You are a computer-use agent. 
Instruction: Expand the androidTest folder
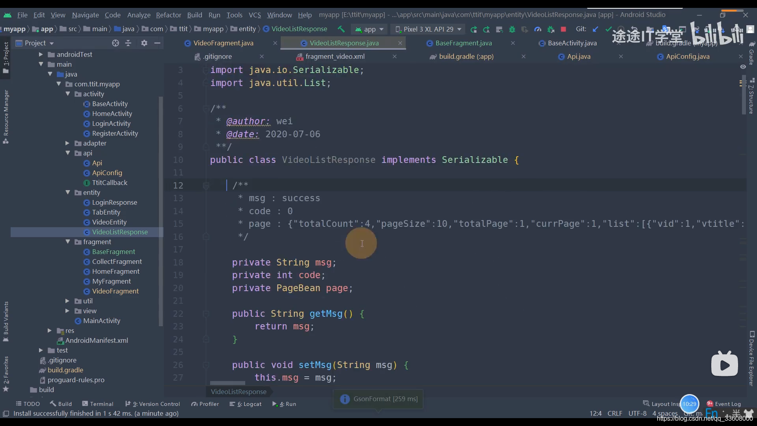pos(41,54)
